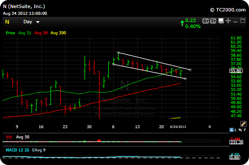Click the yellow Avg 200 legend
Screen dimensions: 249x165
[x=58, y=33]
